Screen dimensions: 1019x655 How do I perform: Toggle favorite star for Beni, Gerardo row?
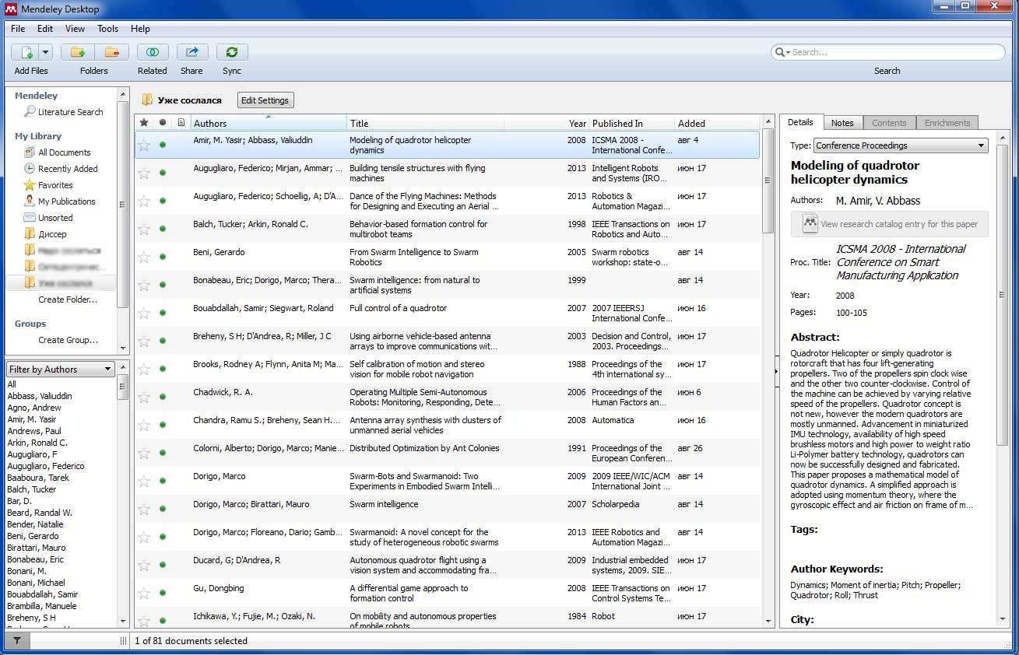pos(144,257)
